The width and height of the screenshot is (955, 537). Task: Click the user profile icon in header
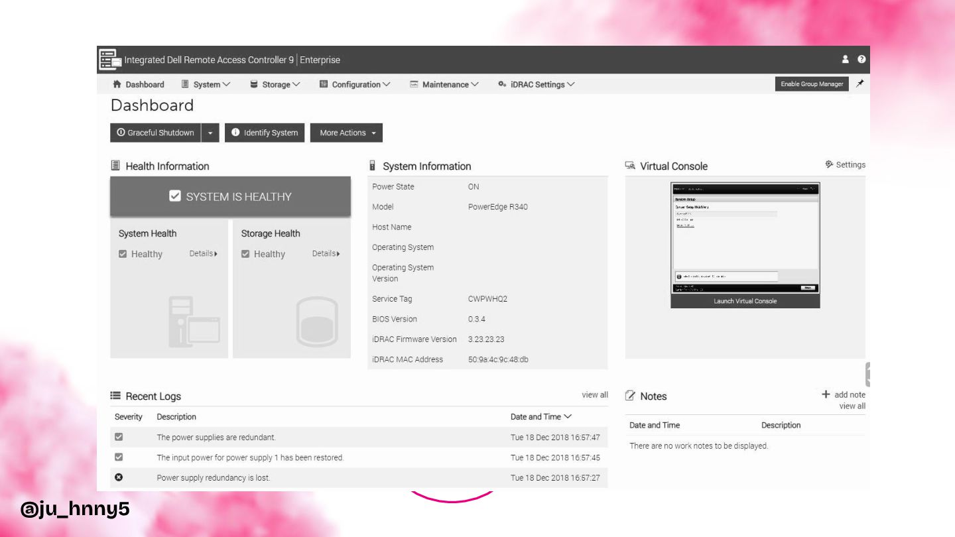(845, 60)
